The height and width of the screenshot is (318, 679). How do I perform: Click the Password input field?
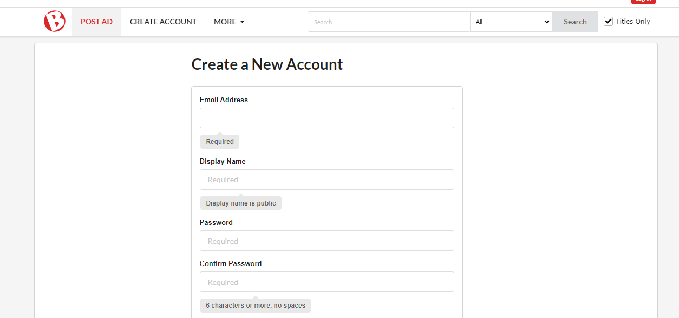point(327,241)
